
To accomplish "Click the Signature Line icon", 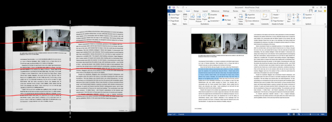I will pyautogui.click(x=298, y=15).
